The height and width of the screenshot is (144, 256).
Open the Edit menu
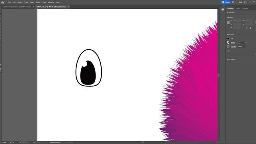[x=14, y=2]
